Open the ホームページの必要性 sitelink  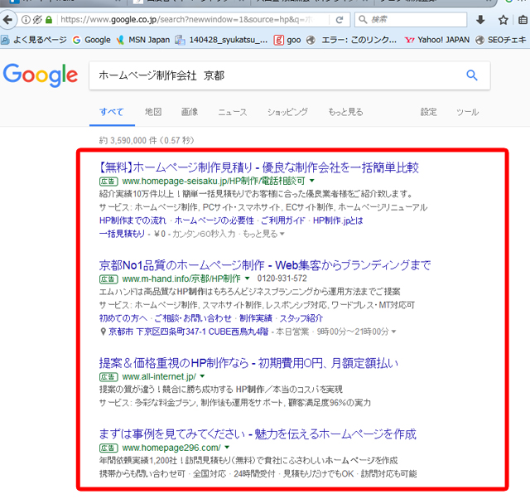[x=214, y=221]
